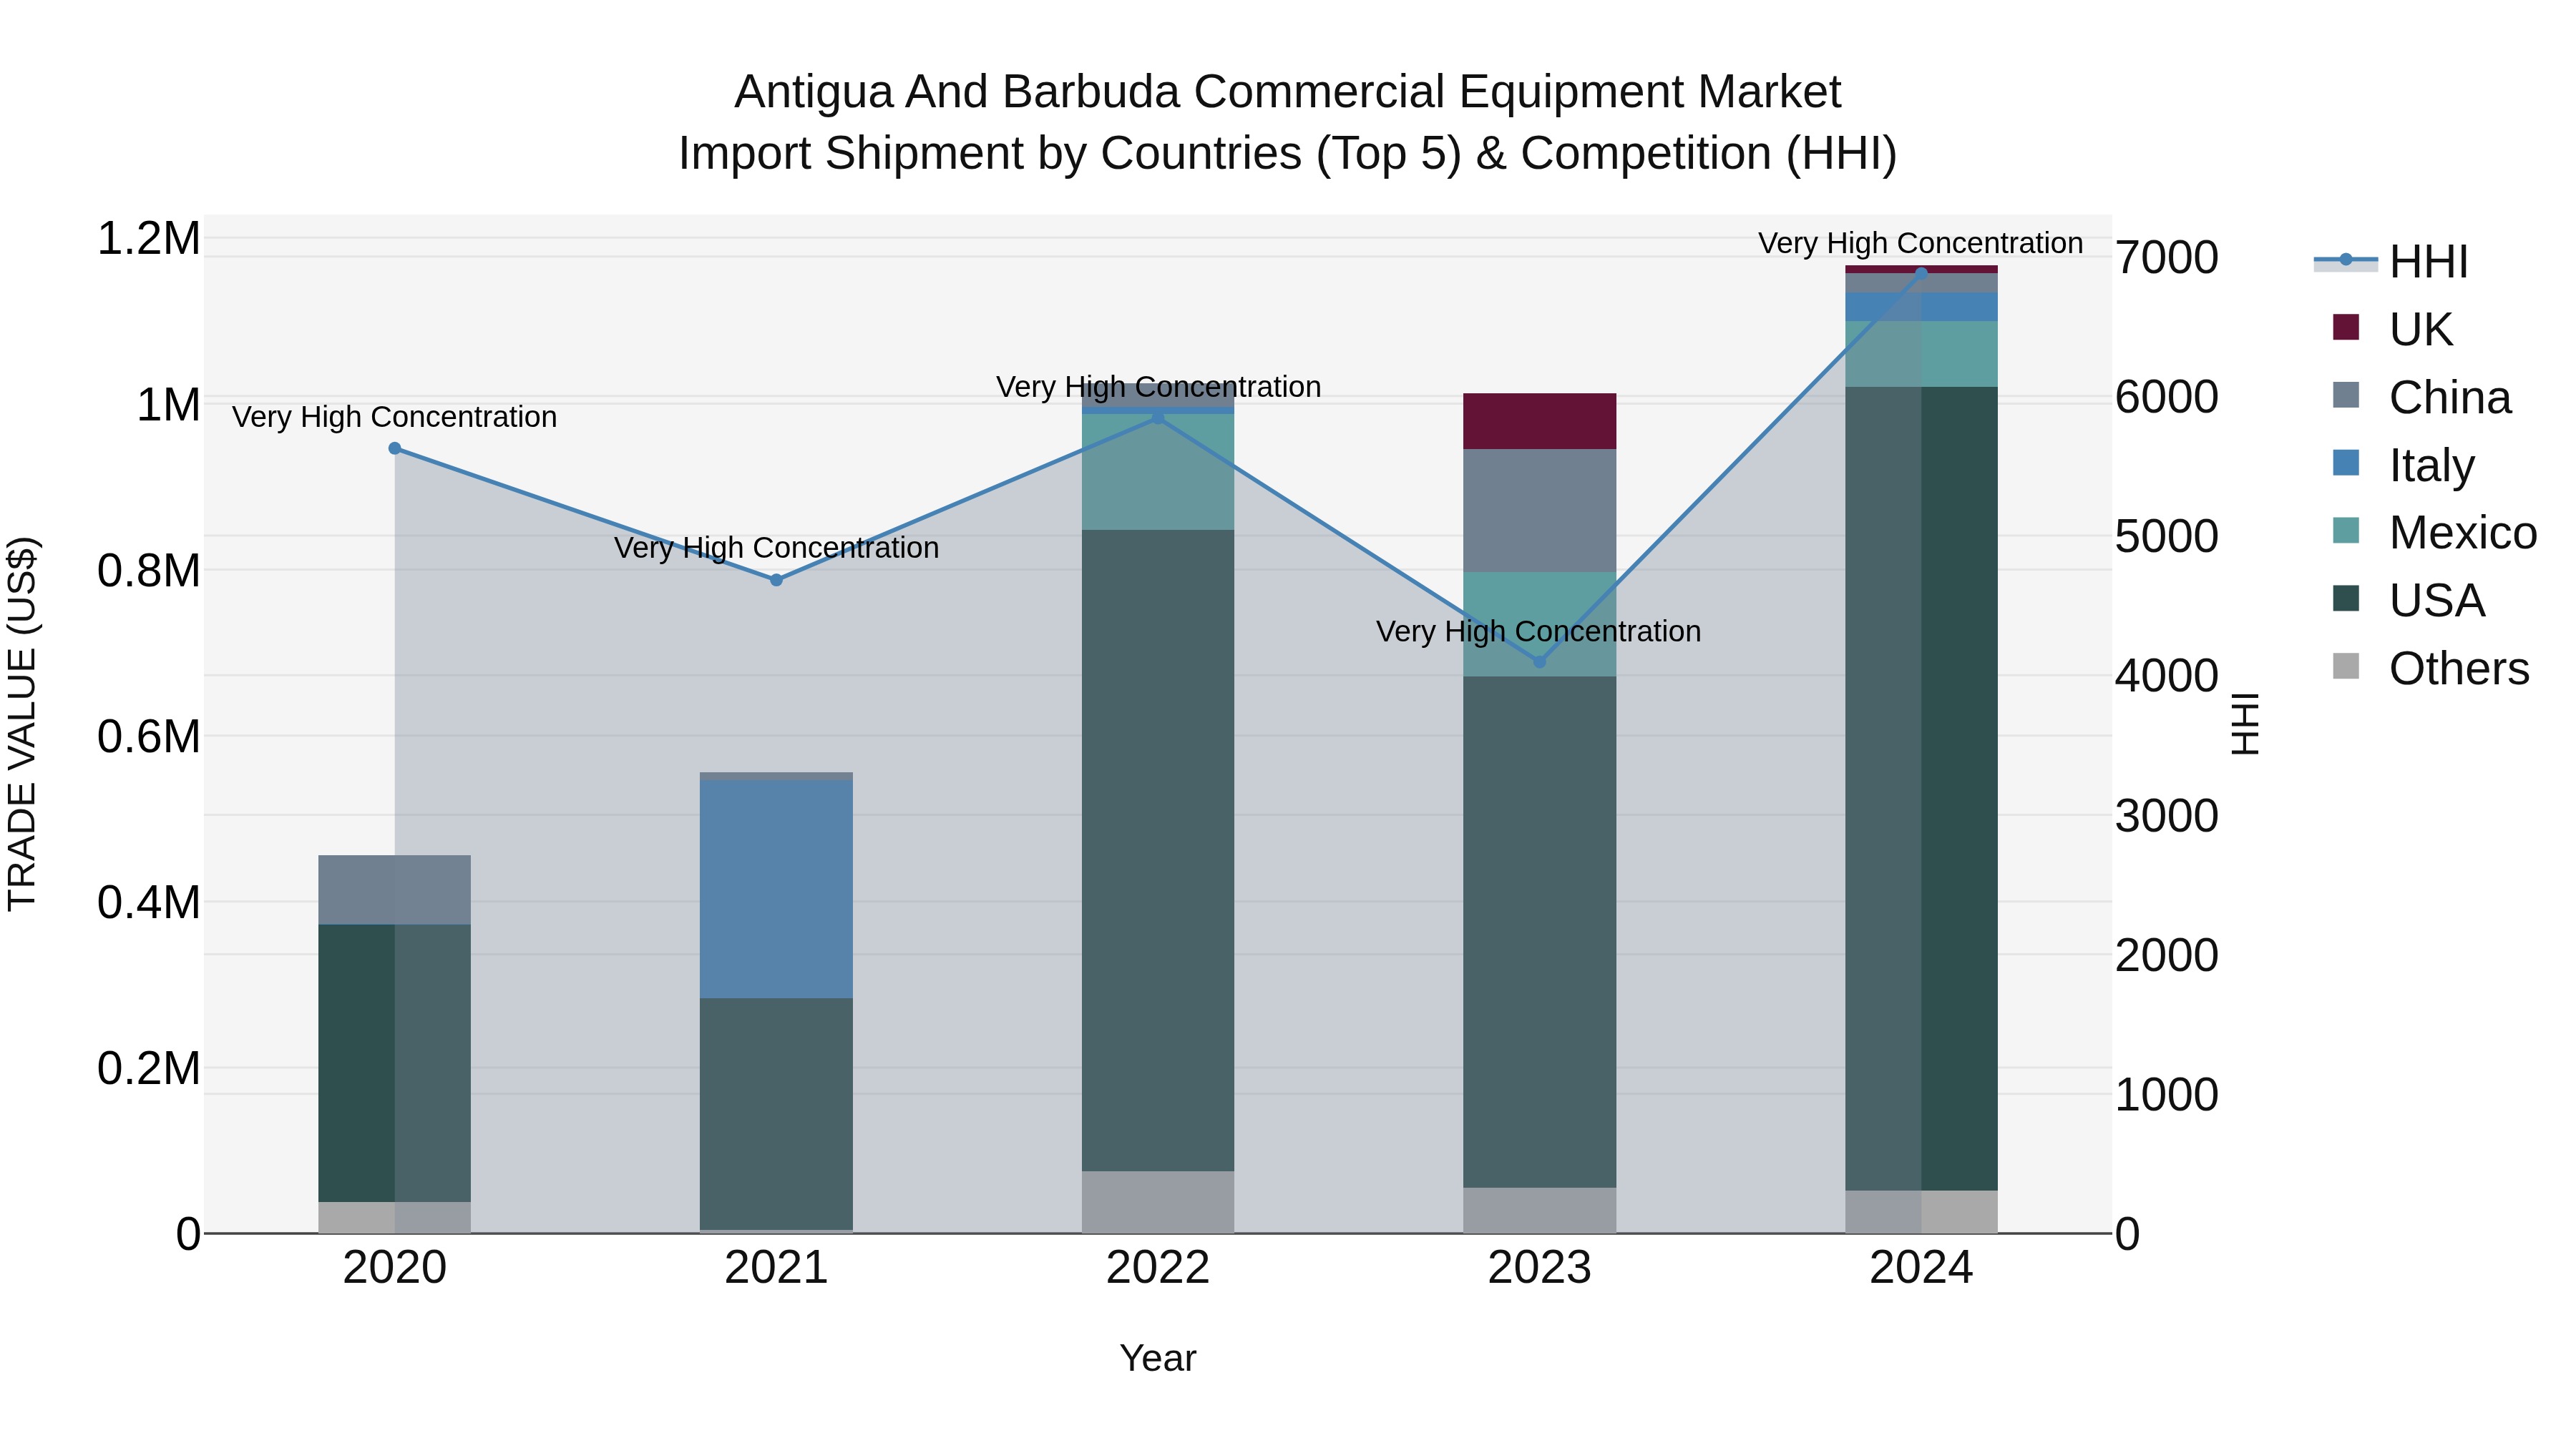The image size is (2576, 1448).
Task: Click the TRADE VALUE (US$) axis title
Action: coord(22,724)
